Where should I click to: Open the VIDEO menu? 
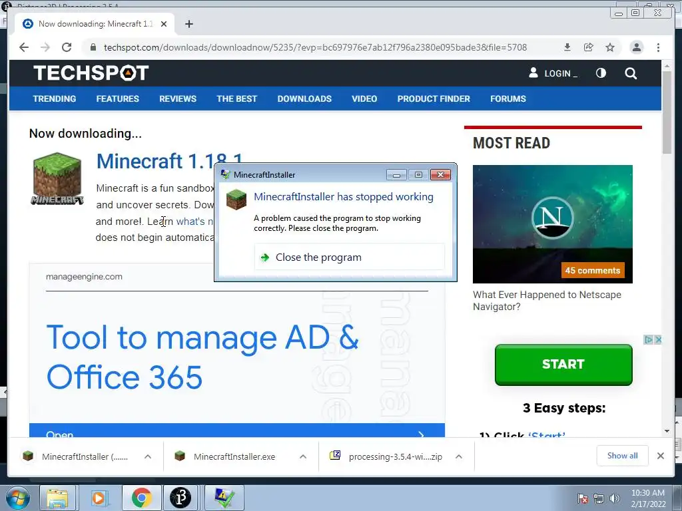tap(364, 98)
